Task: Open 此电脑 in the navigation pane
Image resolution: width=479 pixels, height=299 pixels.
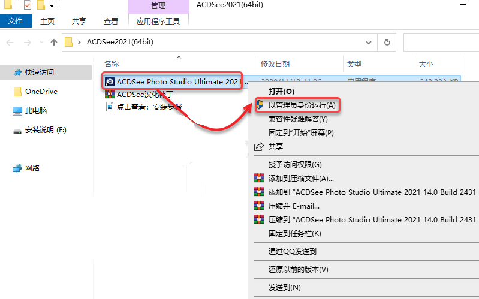Action: 36,111
